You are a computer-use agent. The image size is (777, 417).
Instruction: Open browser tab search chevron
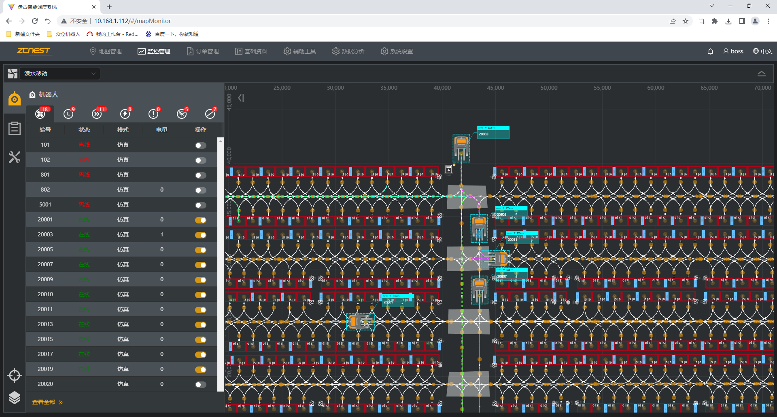(712, 6)
